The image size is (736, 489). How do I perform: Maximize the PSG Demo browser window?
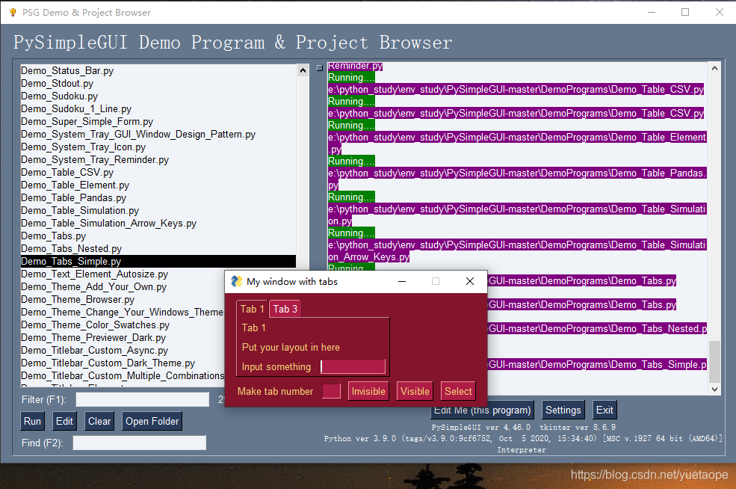tap(685, 12)
